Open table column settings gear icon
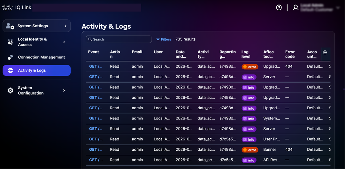Image resolution: width=345 pixels, height=169 pixels. pyautogui.click(x=325, y=52)
